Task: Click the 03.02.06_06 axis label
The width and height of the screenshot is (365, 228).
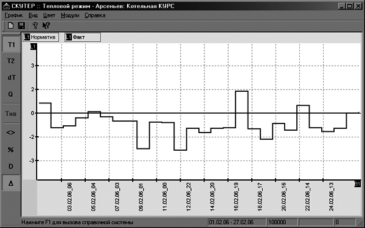Action: tap(69, 197)
